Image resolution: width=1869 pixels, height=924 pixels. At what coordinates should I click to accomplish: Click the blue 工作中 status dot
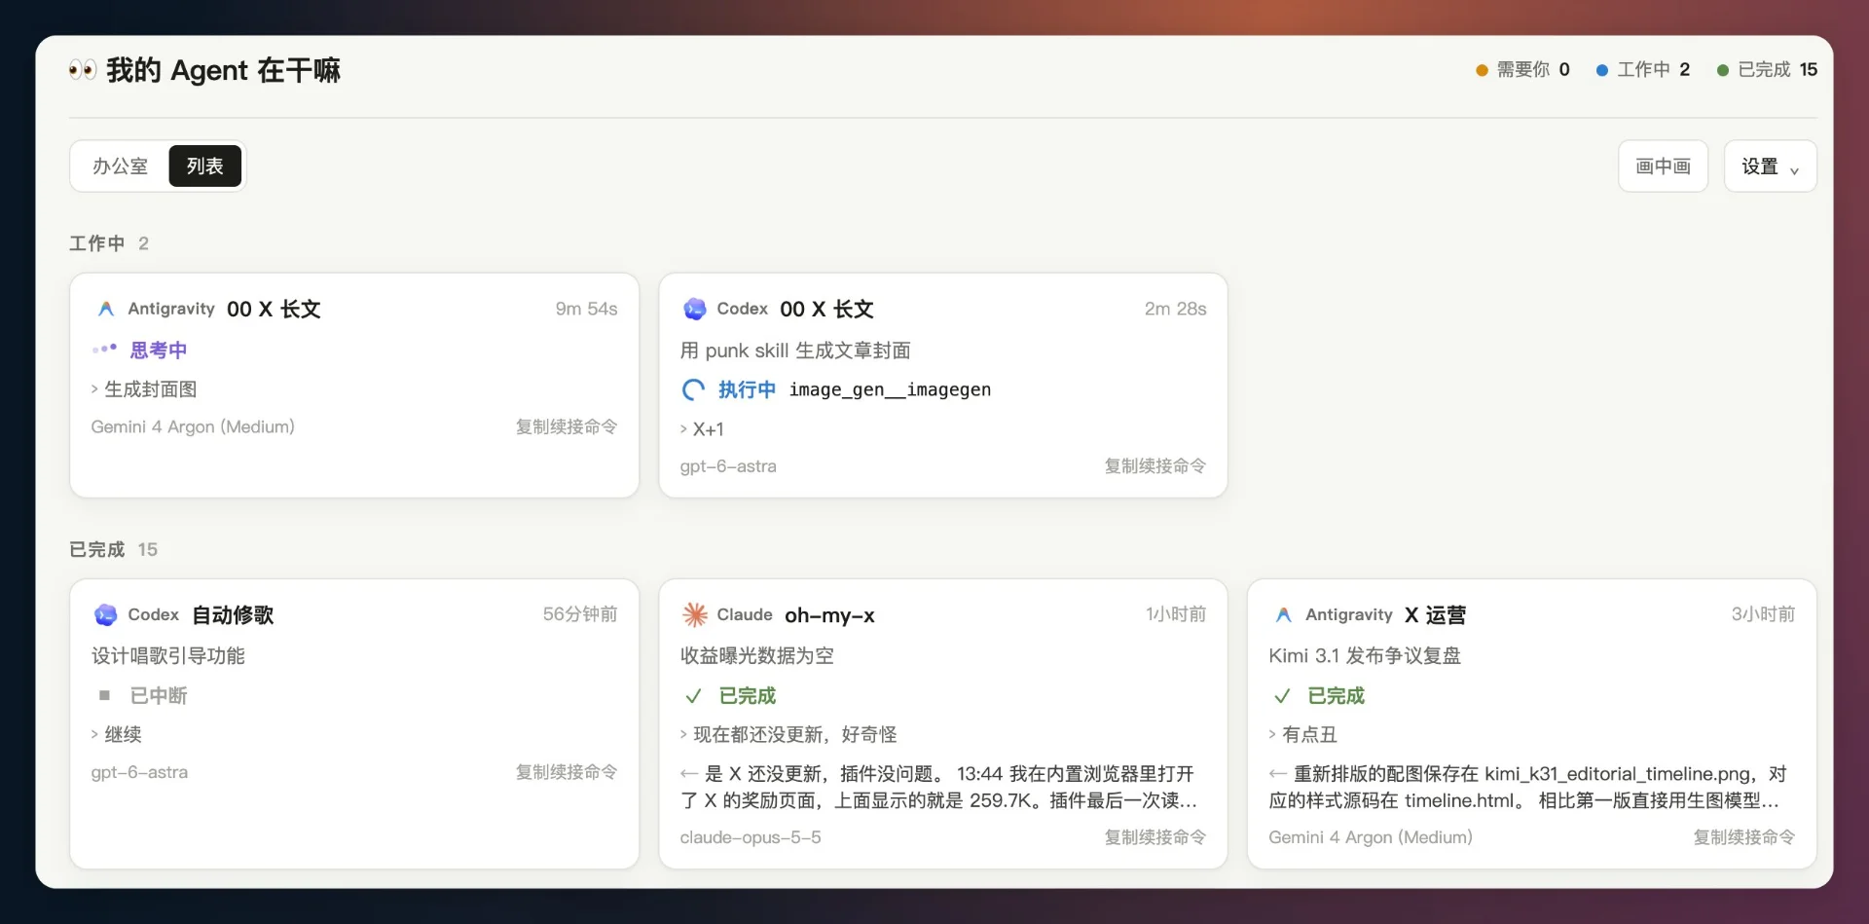1602,70
